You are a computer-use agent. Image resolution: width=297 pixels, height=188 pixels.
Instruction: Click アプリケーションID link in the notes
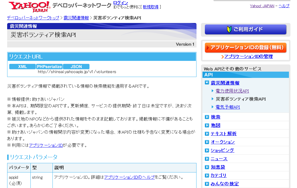(46, 145)
